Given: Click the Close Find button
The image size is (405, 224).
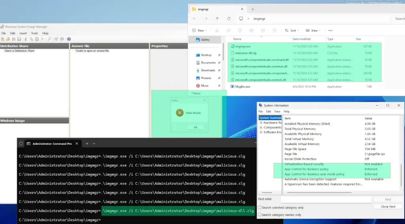Looking at the screenshot, I should (x=388, y=207).
